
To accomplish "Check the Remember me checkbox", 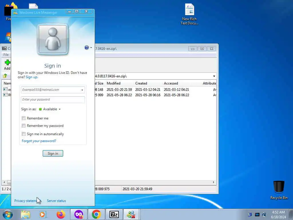I will point(23,118).
